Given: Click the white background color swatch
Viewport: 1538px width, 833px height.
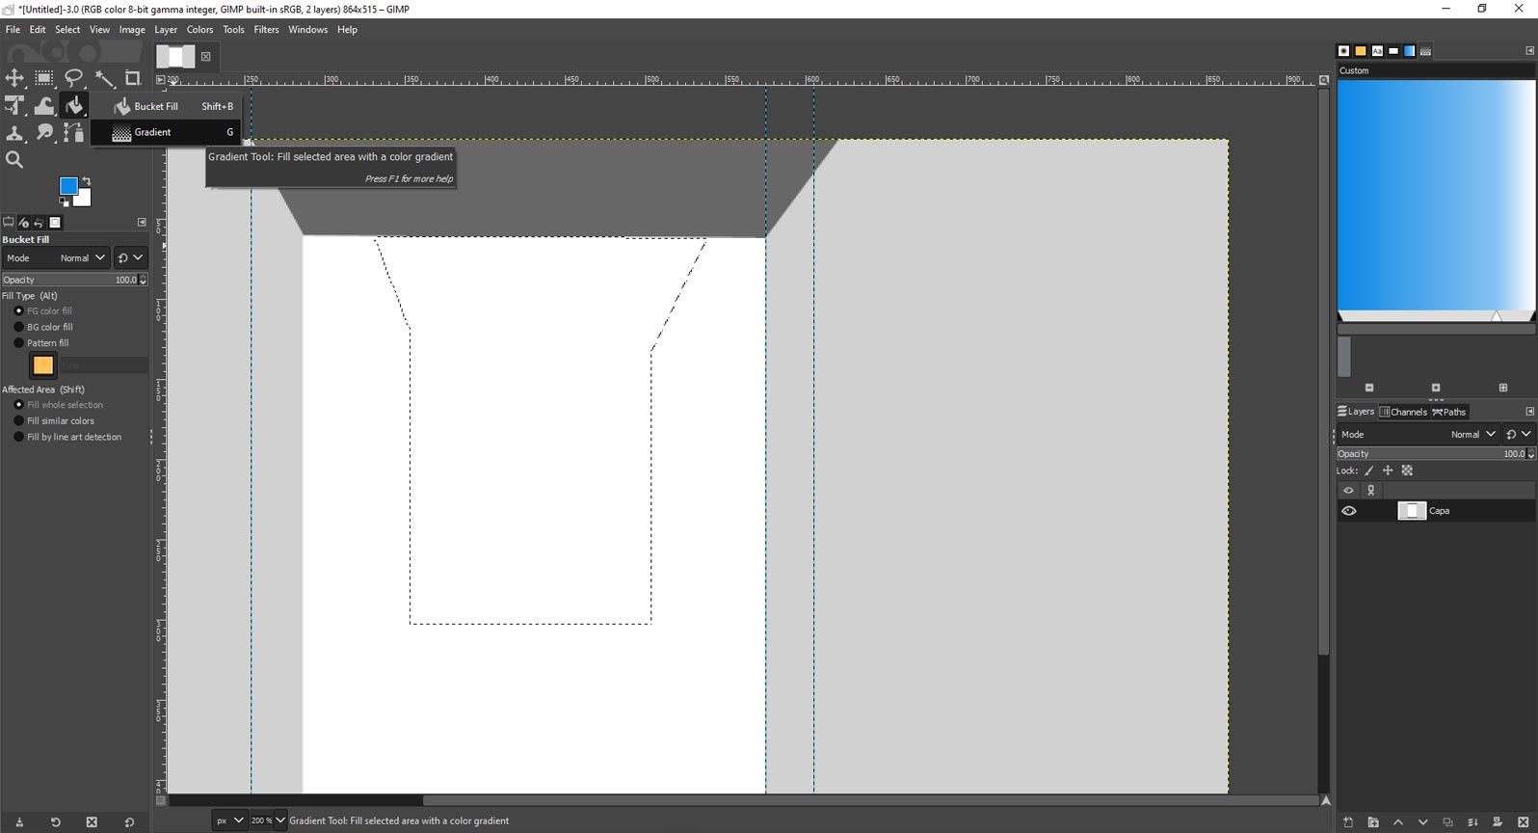Looking at the screenshot, I should point(85,200).
